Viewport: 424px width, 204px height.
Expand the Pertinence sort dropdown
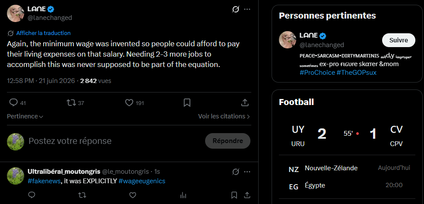tap(25, 116)
